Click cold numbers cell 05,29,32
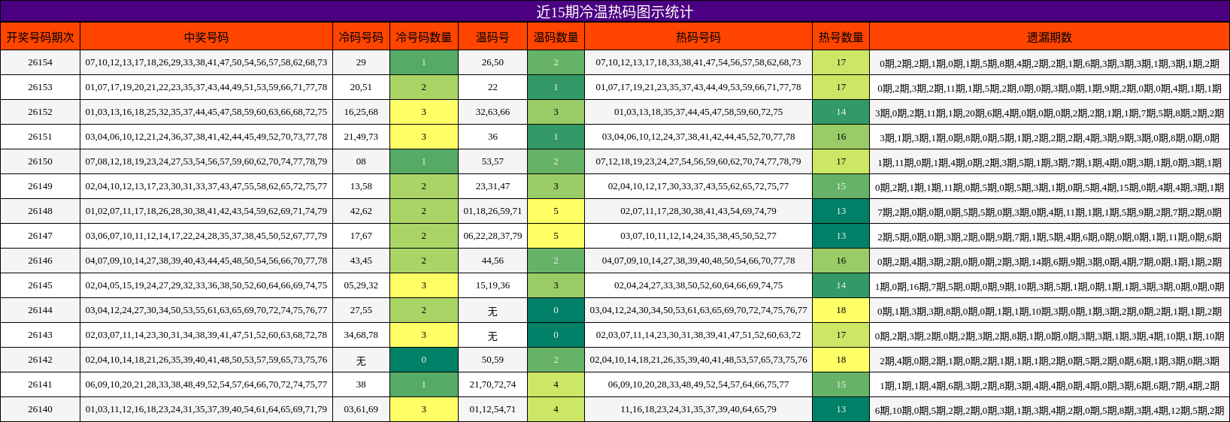Screen dimensions: 1230x422 pos(361,285)
